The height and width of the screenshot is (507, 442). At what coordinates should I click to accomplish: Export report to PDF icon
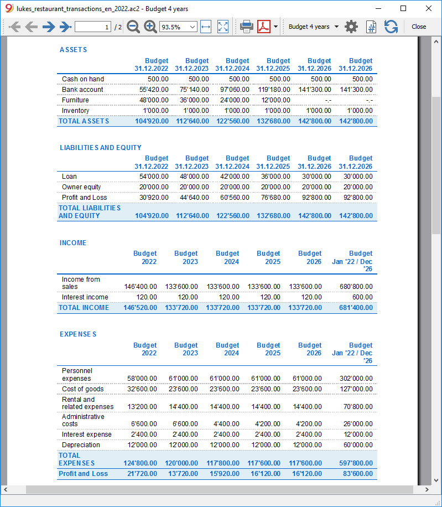(264, 27)
